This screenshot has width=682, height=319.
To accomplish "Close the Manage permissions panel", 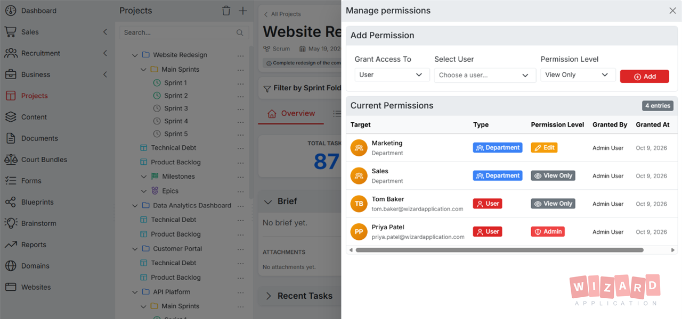I will [x=672, y=11].
